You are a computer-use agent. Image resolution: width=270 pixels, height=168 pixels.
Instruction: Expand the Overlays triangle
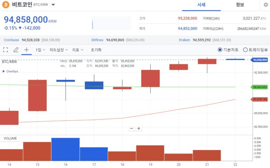tap(4, 71)
